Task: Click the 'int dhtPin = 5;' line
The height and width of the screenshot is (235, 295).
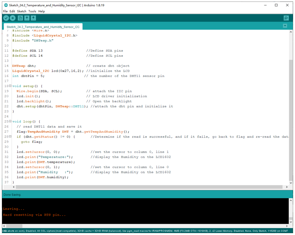Action: 28,76
